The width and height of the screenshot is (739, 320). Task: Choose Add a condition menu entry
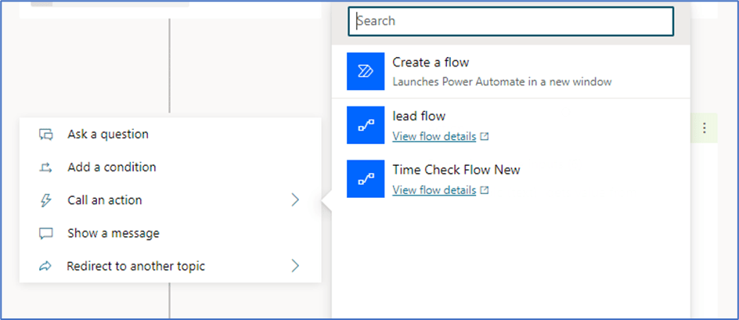tap(111, 167)
